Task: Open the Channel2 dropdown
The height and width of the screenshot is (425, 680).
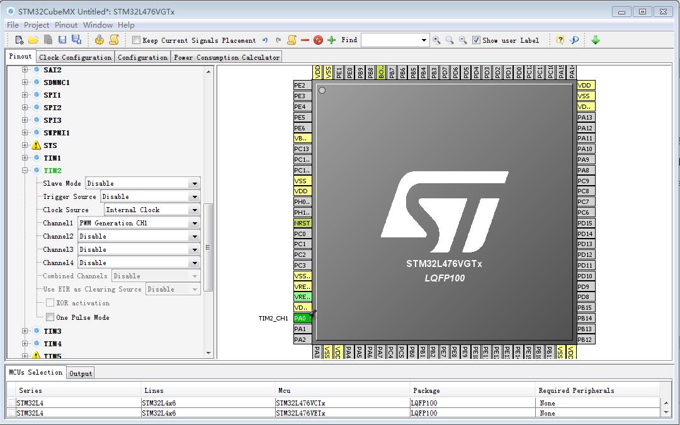Action: [x=195, y=236]
